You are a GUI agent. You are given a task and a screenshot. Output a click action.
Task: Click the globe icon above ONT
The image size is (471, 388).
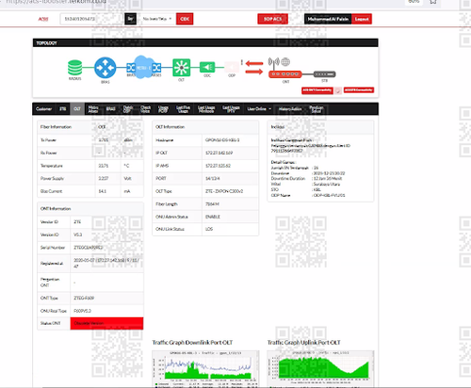[x=285, y=62]
